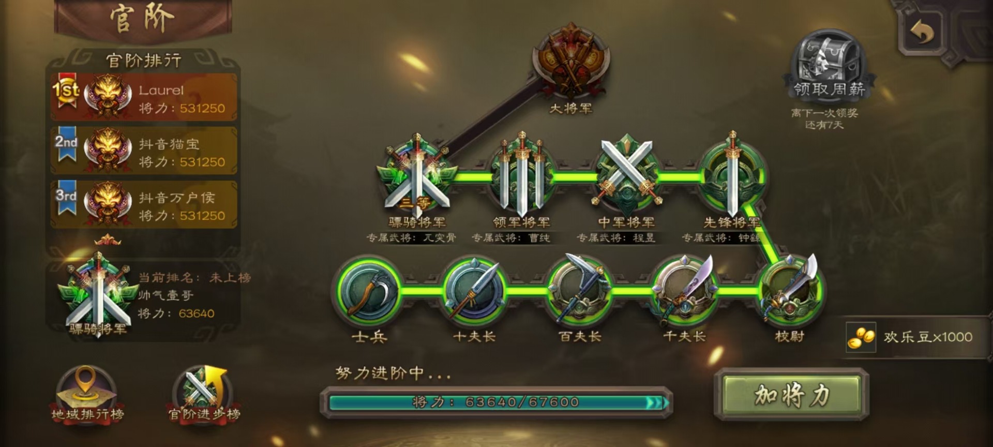Image resolution: width=993 pixels, height=447 pixels.
Task: Tap the 十夫长 dagger rank icon
Action: 475,291
